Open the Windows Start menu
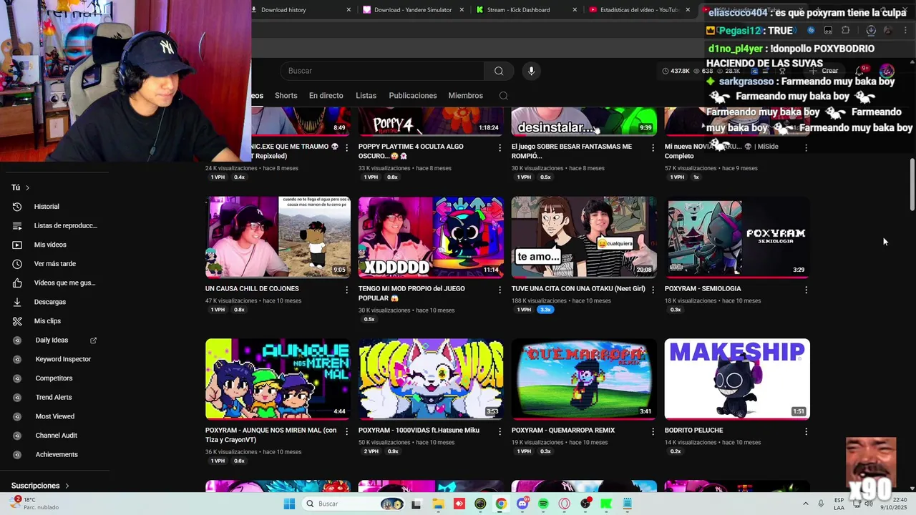The image size is (916, 515). coord(289,504)
